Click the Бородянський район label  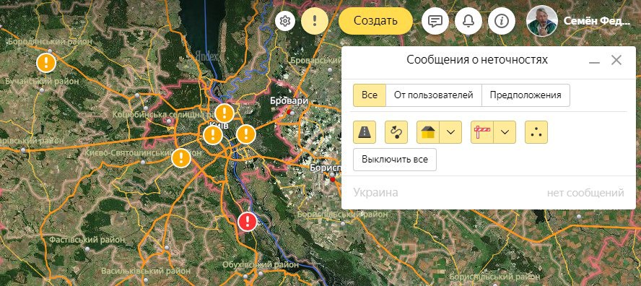(50, 42)
